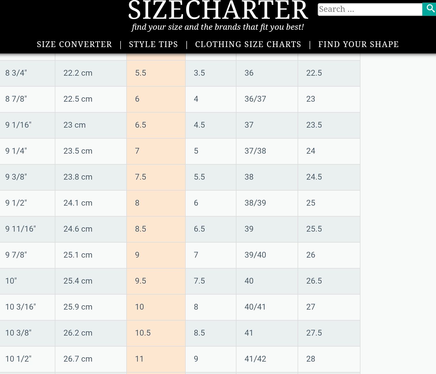
Task: Click the 24.5 size cell
Action: click(314, 177)
